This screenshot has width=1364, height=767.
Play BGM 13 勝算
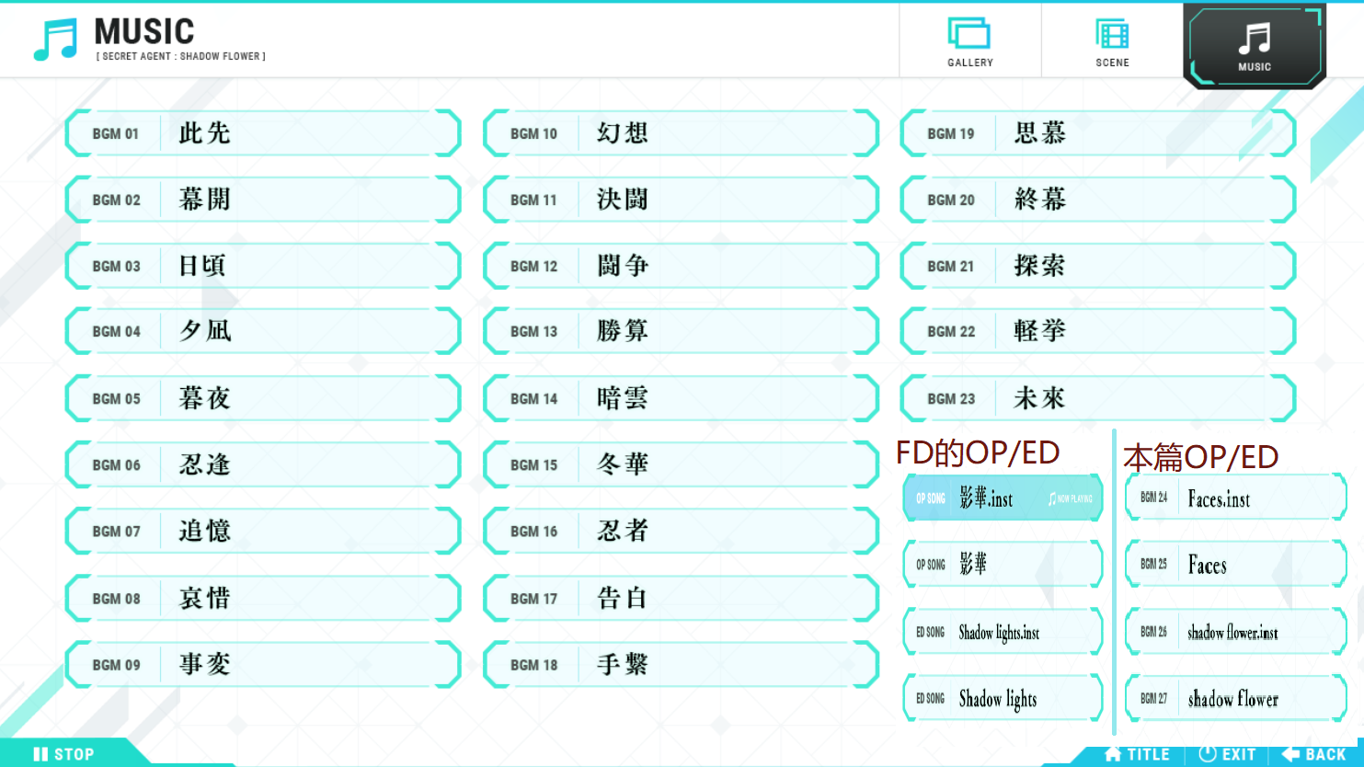pos(681,331)
